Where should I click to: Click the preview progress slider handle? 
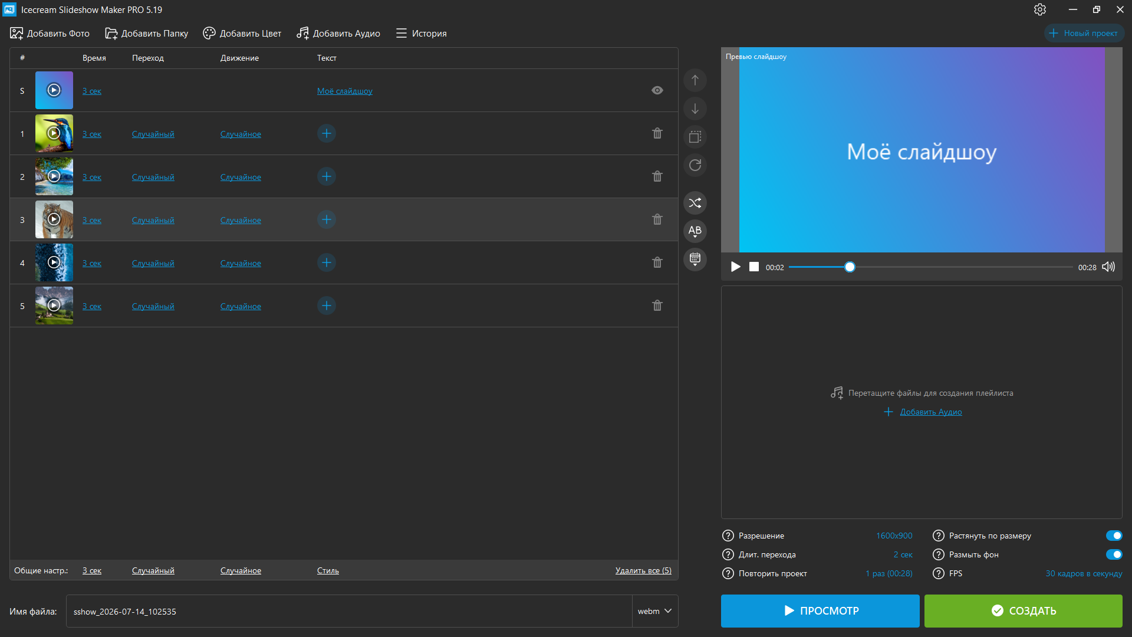[x=850, y=267]
